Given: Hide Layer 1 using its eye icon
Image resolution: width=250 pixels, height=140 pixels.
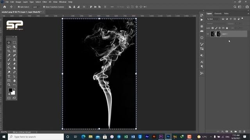Looking at the screenshot, I should pos(208,34).
